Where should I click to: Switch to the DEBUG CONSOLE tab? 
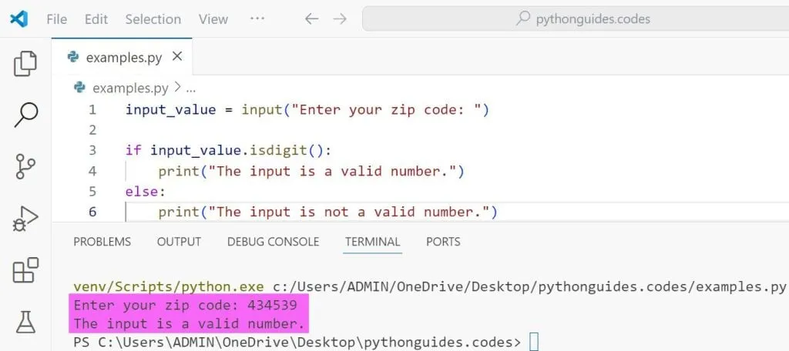(273, 242)
